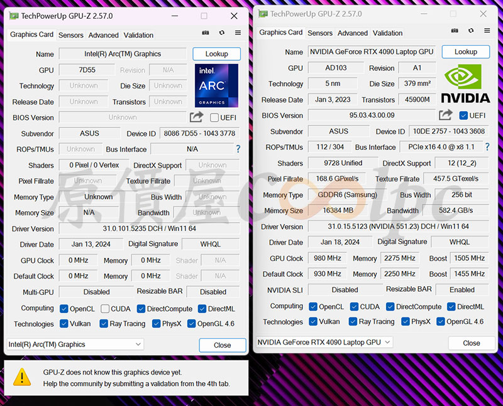The height and width of the screenshot is (406, 503).
Task: Switch to Validation tab in Intel window
Action: tap(138, 35)
